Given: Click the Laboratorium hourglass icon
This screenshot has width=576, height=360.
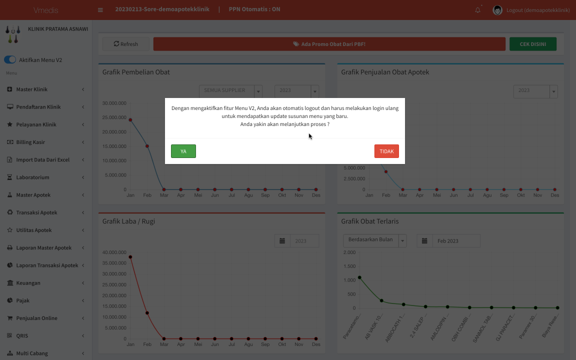Looking at the screenshot, I should [x=10, y=177].
